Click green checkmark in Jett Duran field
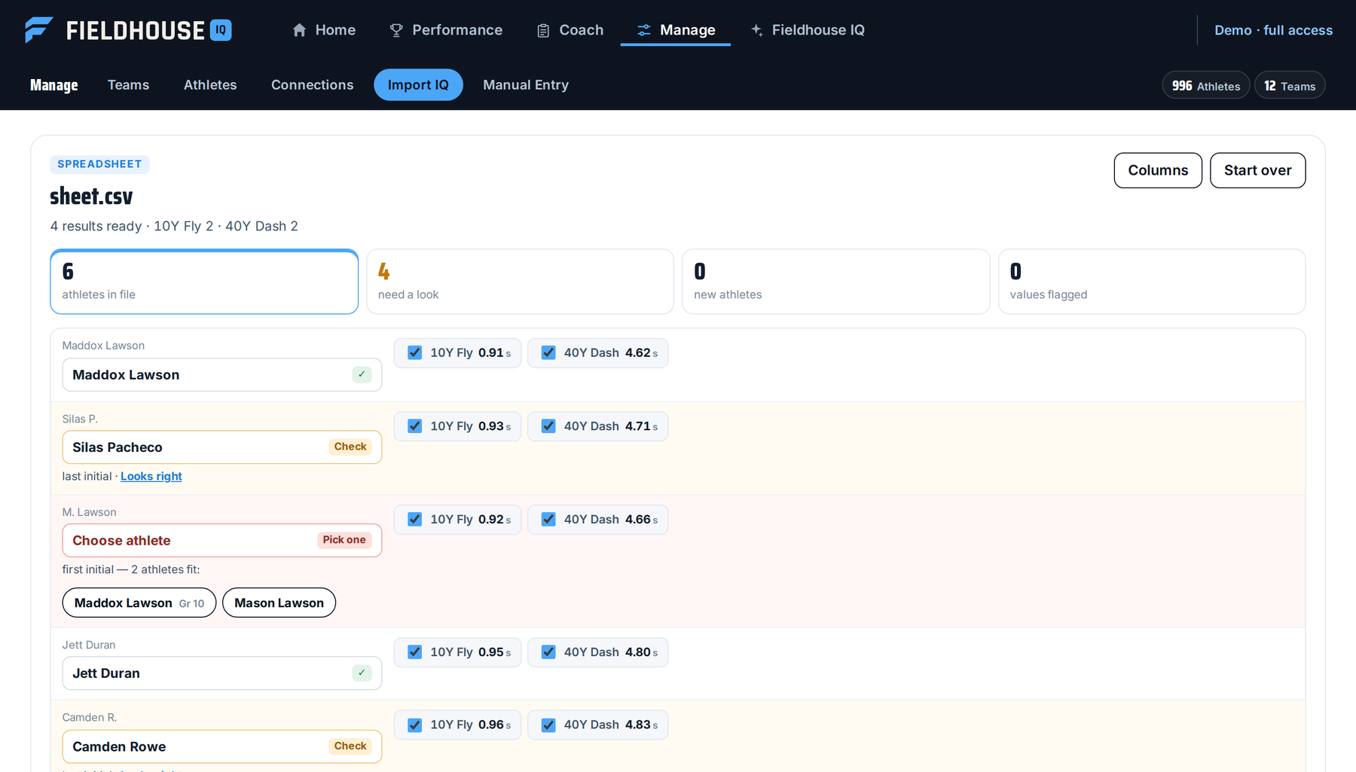 tap(362, 673)
